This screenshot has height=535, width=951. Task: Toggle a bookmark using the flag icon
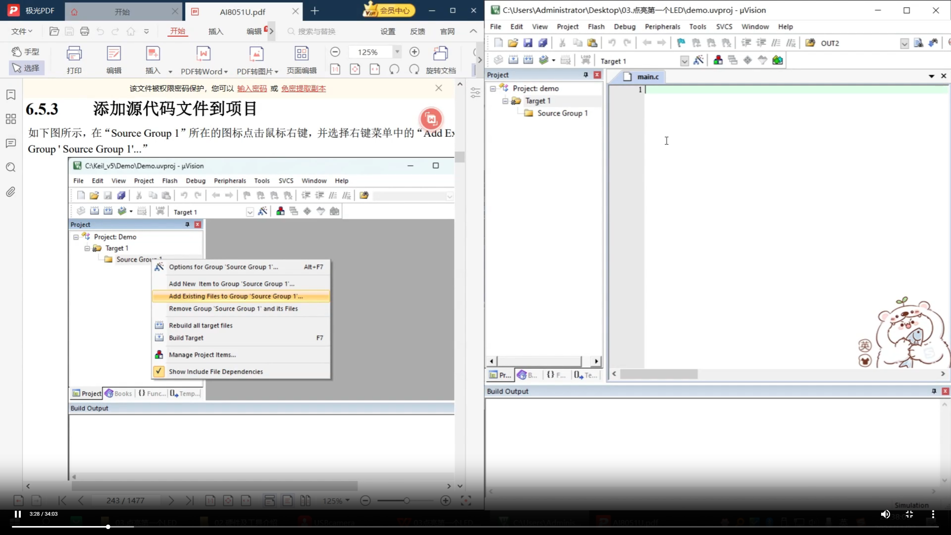point(681,43)
